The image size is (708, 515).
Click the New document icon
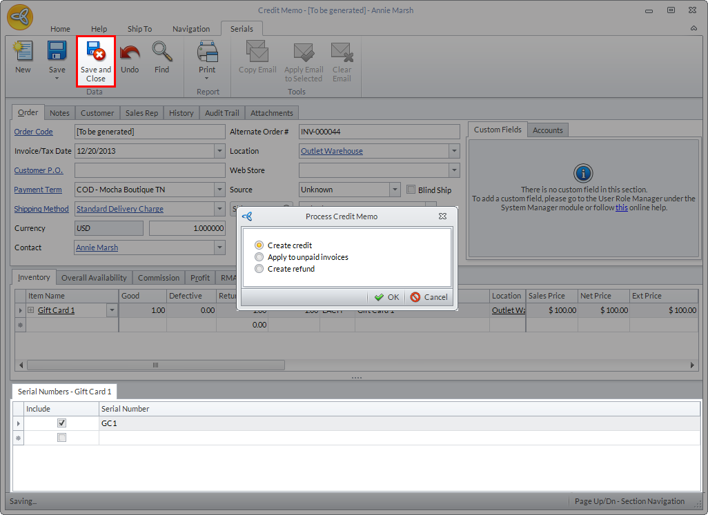pos(23,52)
